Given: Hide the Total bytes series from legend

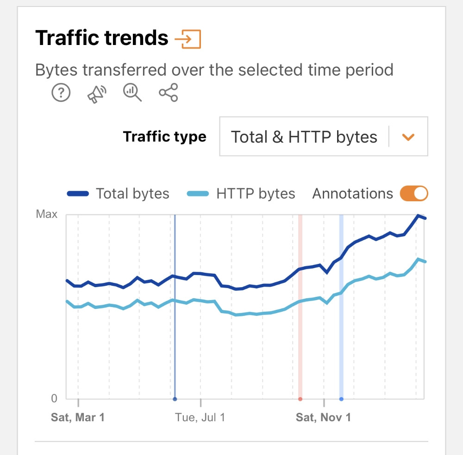Looking at the screenshot, I should (x=132, y=193).
